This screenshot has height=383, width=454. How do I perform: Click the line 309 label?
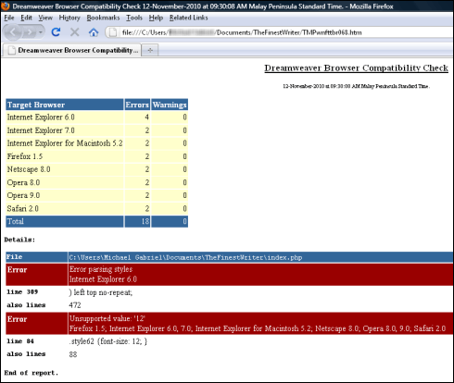pos(22,291)
